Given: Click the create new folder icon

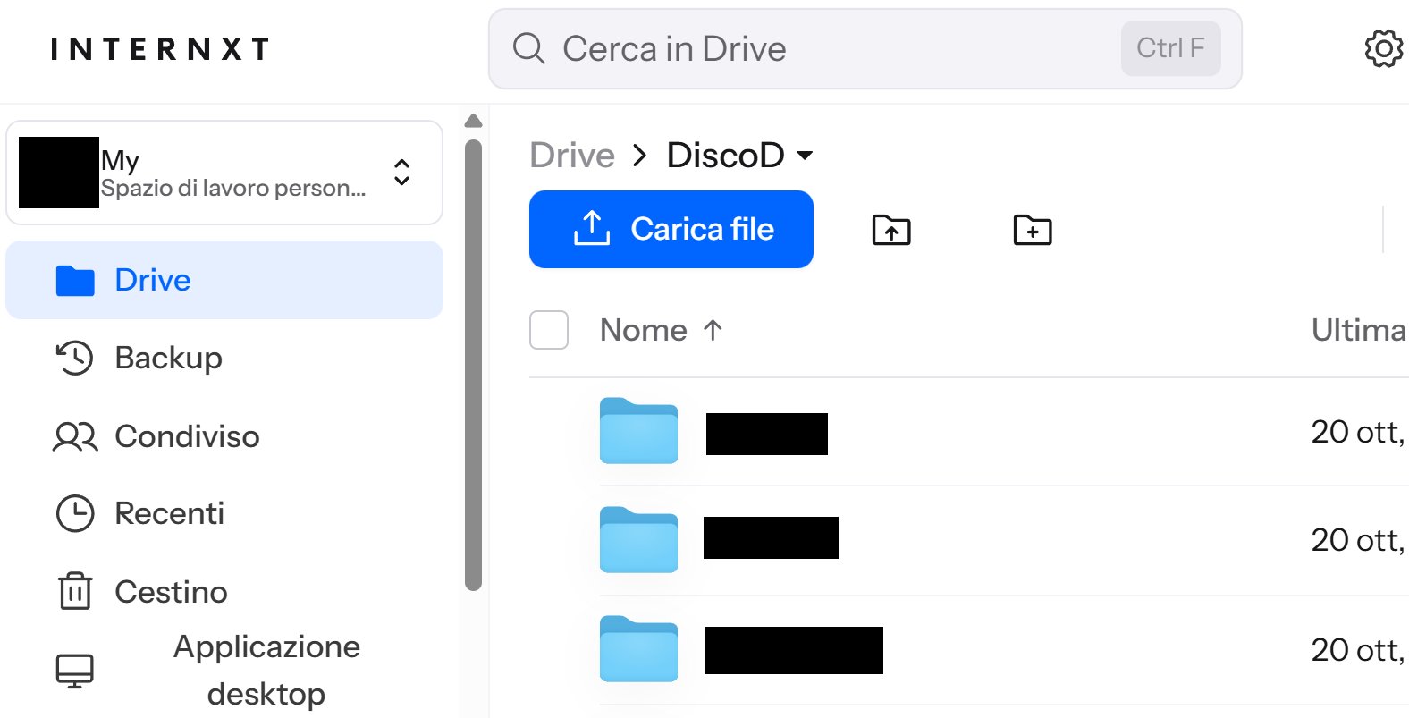Looking at the screenshot, I should (1032, 230).
